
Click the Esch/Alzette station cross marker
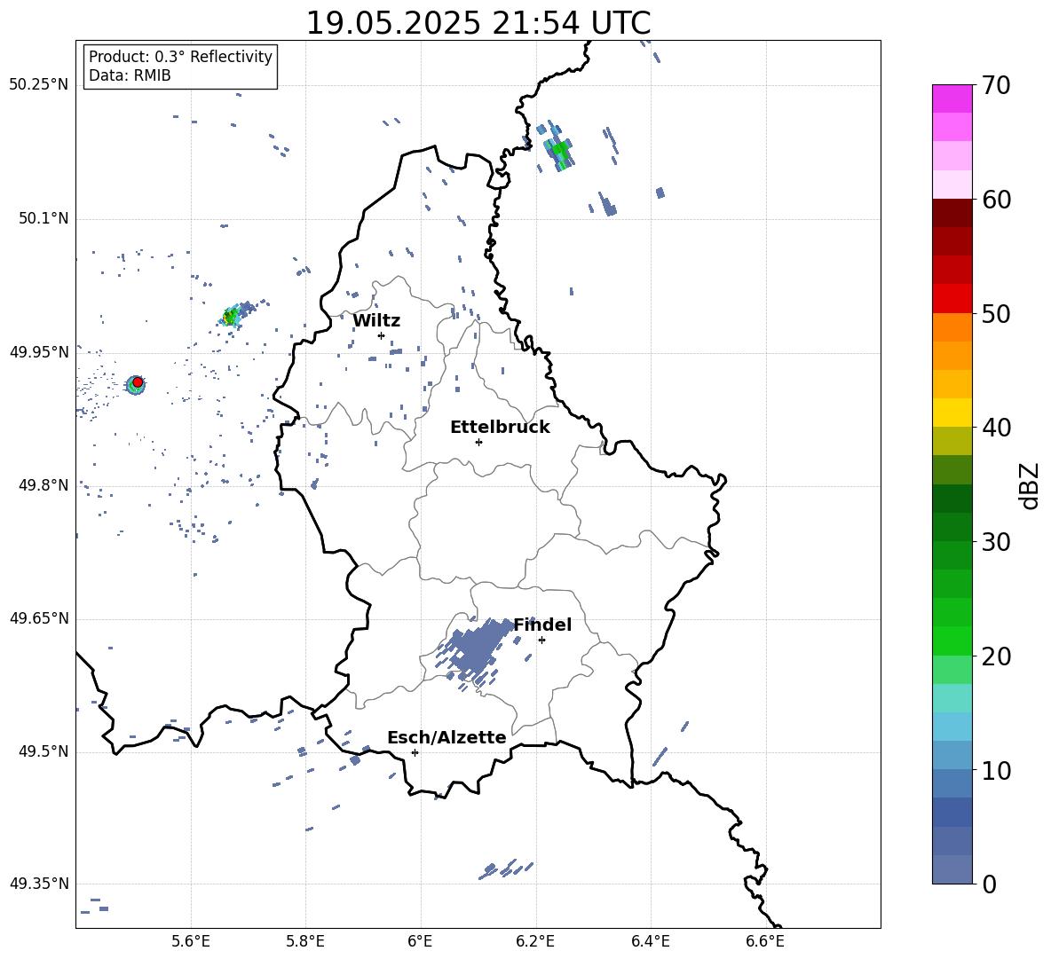coord(415,752)
